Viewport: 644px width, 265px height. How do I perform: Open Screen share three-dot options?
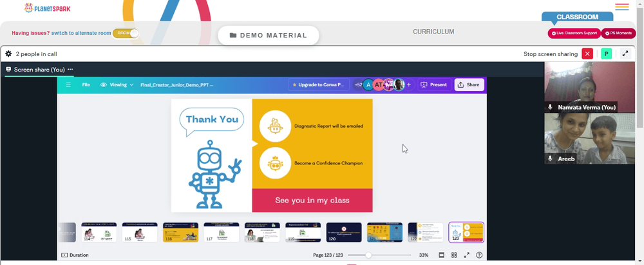coord(70,70)
